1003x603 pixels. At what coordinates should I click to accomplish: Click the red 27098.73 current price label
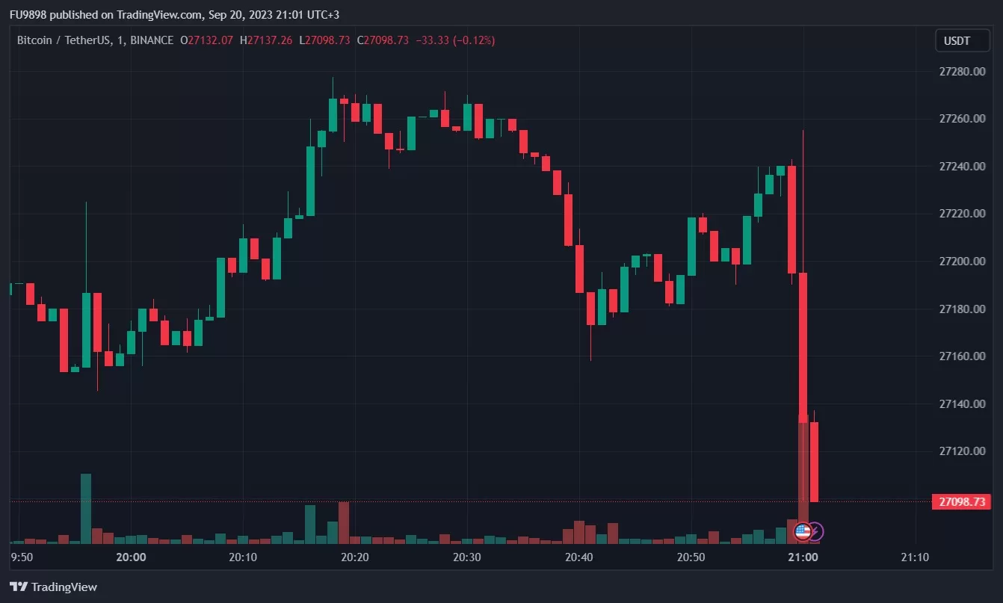[x=961, y=501]
